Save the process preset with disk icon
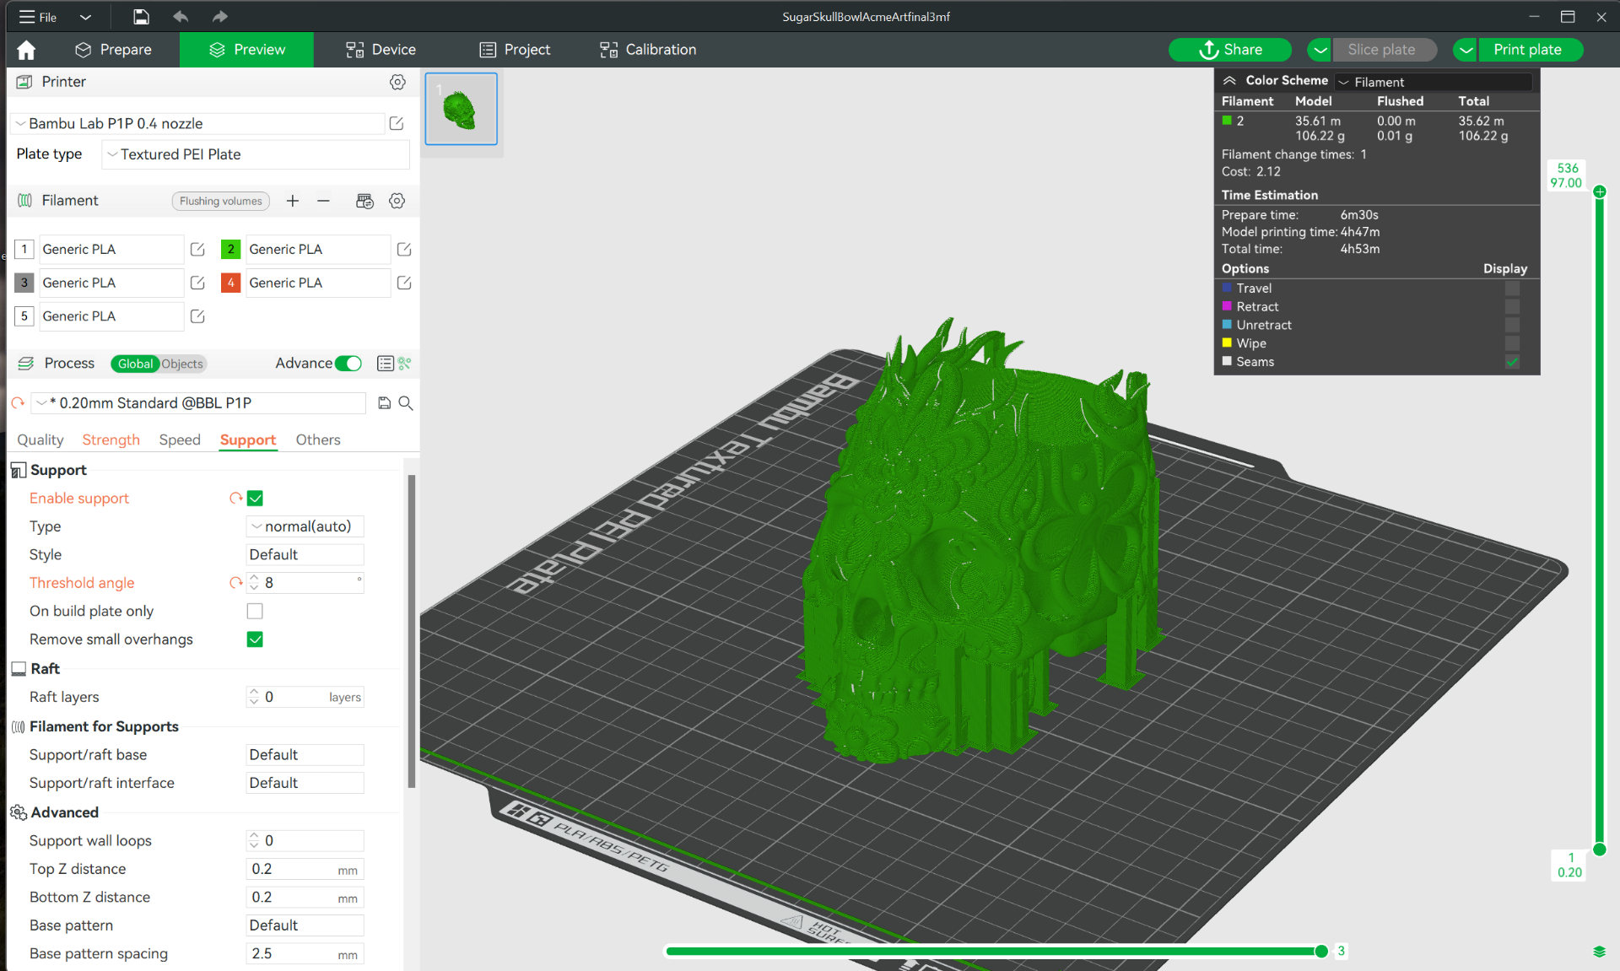 click(x=384, y=403)
